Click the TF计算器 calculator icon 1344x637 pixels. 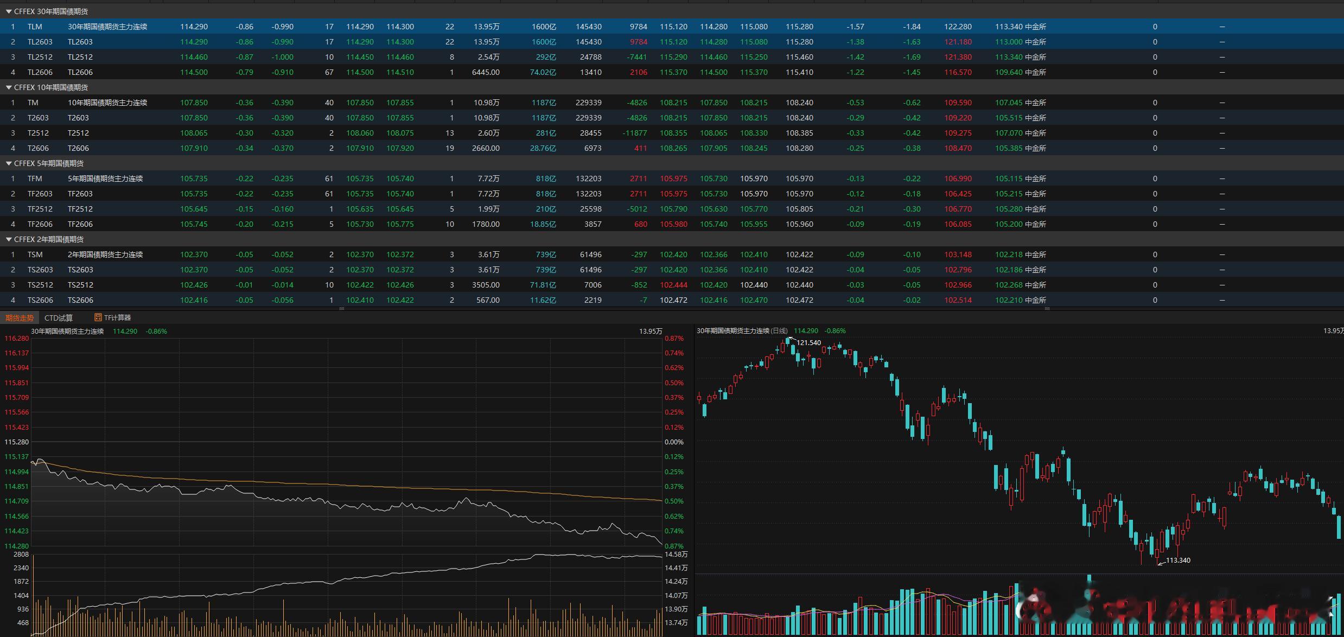(x=98, y=317)
